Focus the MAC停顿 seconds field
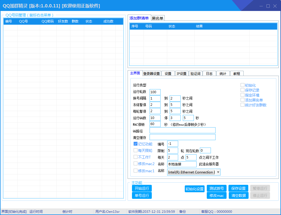This screenshot has width=281, height=215. point(155,124)
